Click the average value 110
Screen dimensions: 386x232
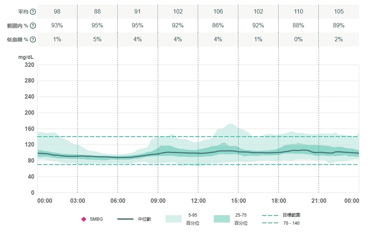[298, 12]
